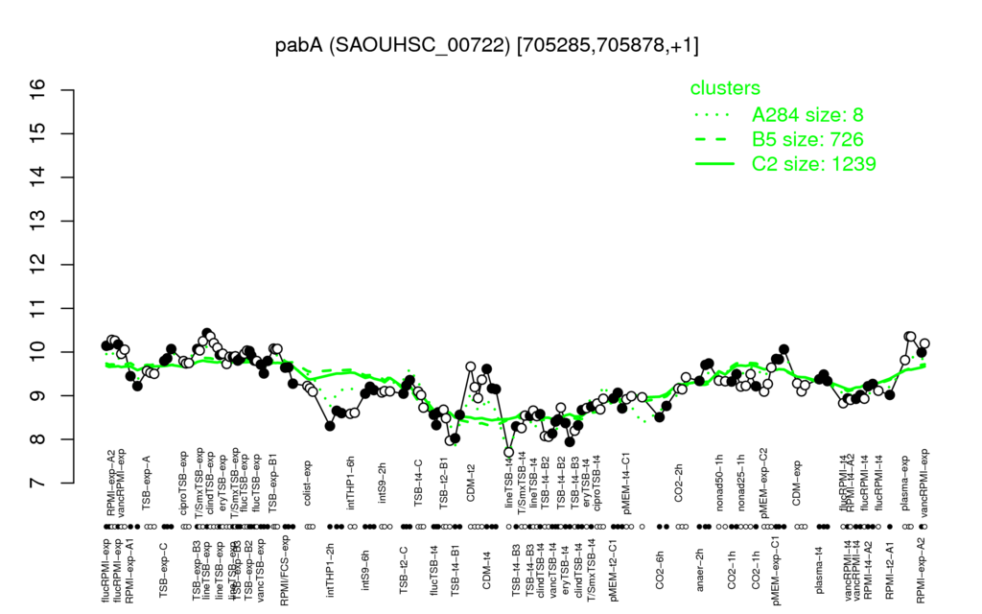Click the solid green C2 legend line
This screenshot has width=982, height=614.
[x=714, y=164]
